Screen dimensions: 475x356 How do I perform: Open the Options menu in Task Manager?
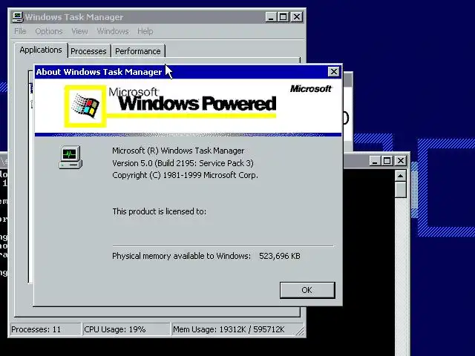49,31
